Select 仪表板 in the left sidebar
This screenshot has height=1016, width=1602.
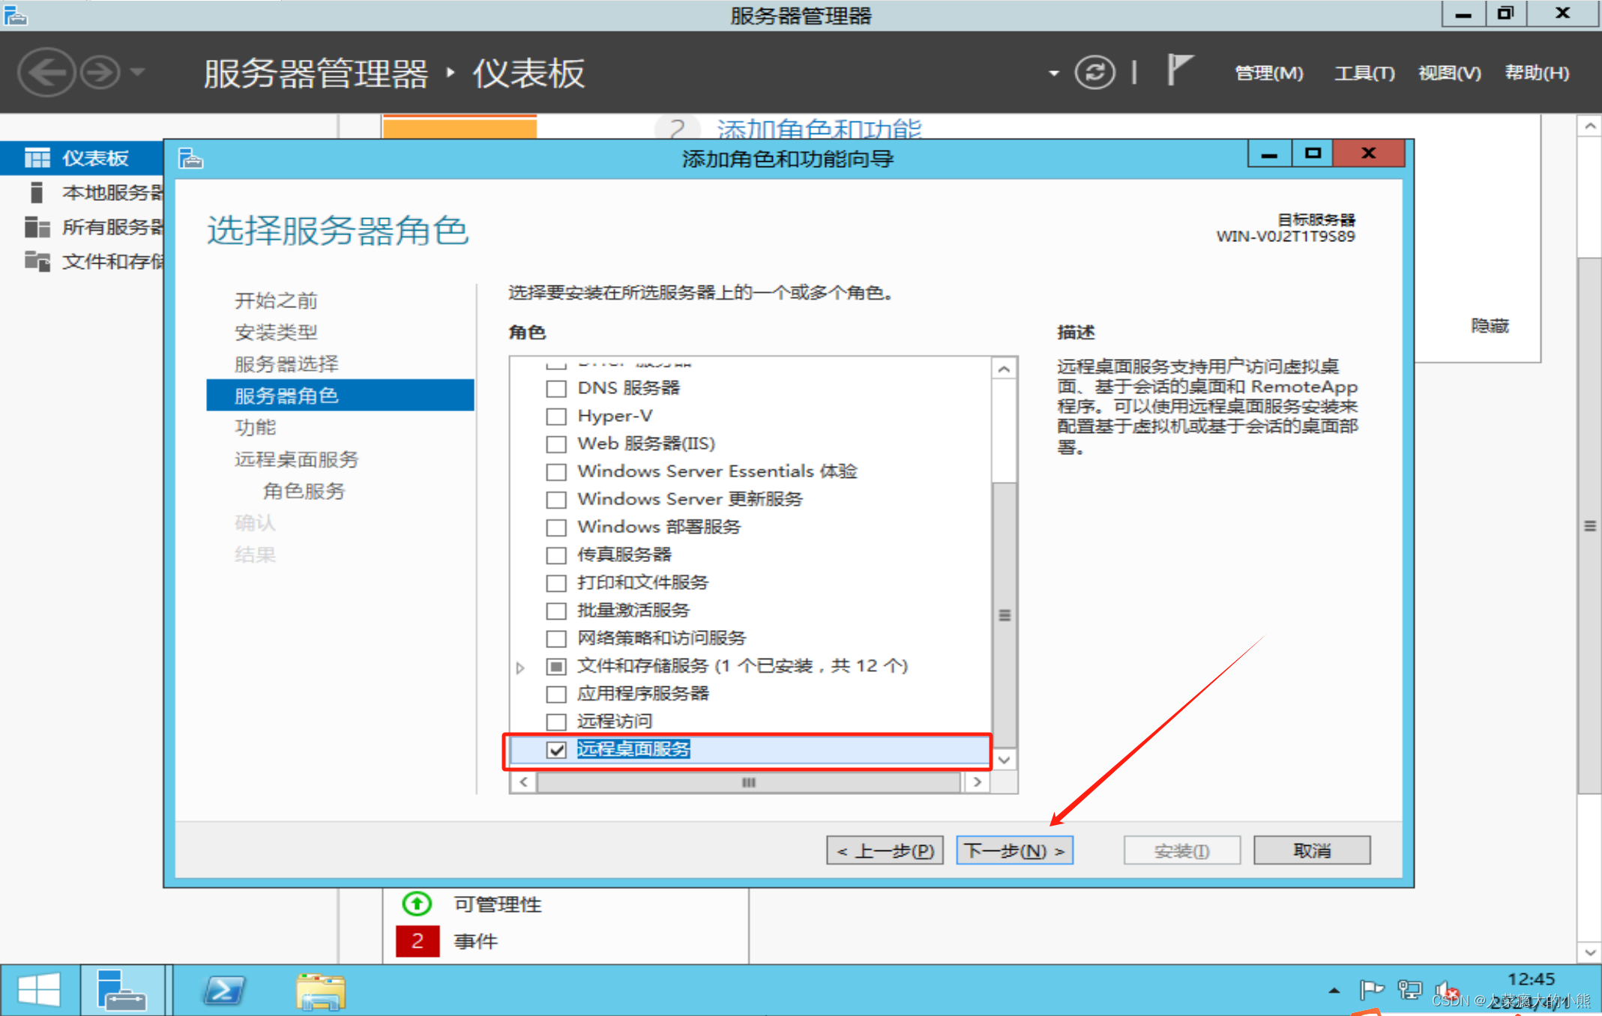click(82, 157)
